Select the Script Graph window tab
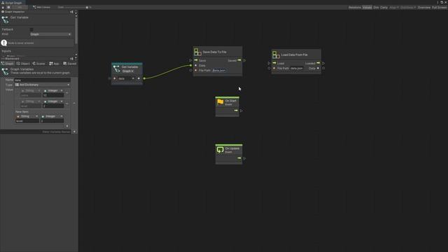 [13, 3]
